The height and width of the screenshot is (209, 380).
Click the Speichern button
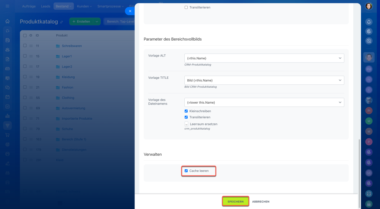[235, 202]
